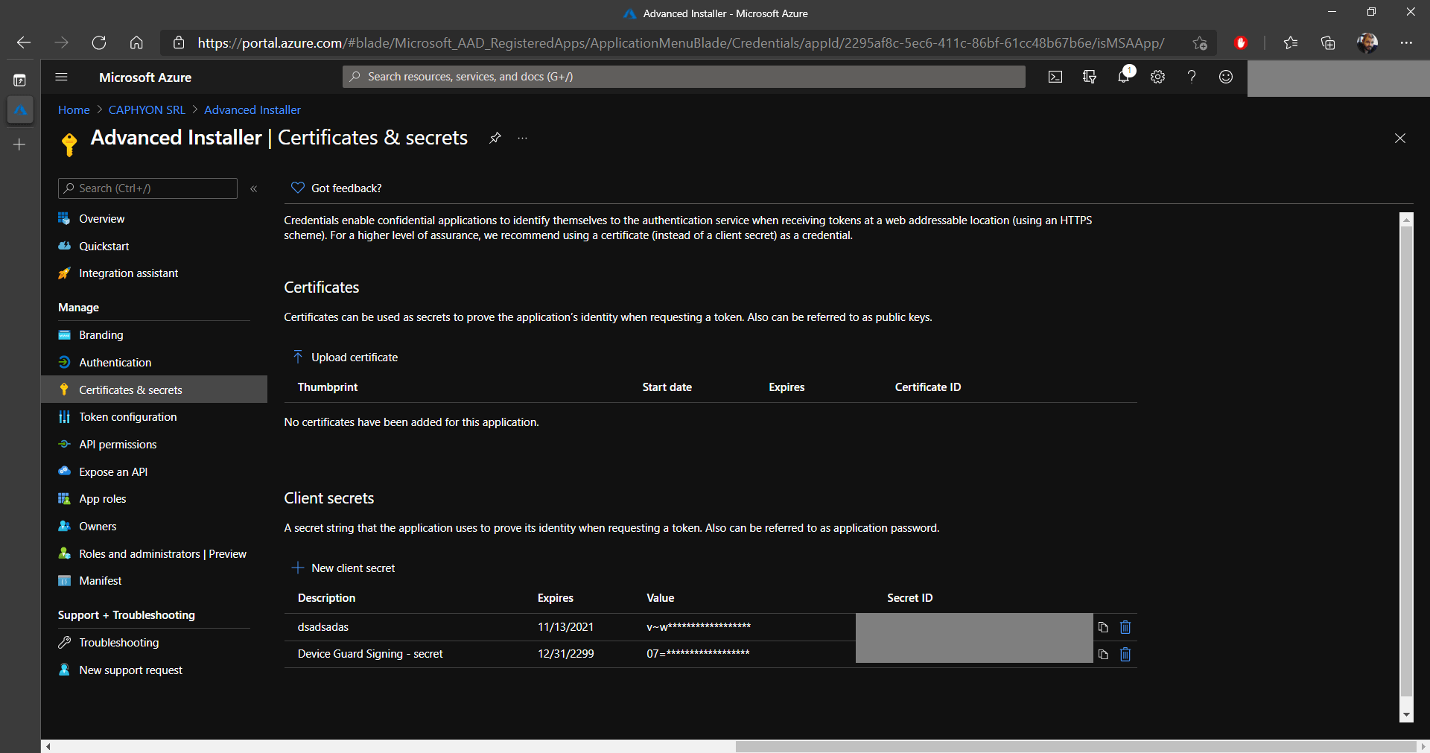The height and width of the screenshot is (753, 1430).
Task: Open browser settings and more menu
Action: pos(1406,42)
